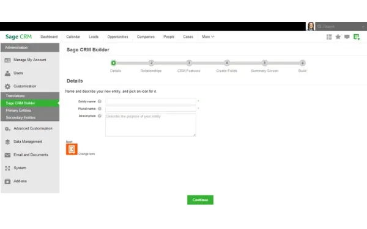Click the Add-ons icon in sidebar

point(7,181)
